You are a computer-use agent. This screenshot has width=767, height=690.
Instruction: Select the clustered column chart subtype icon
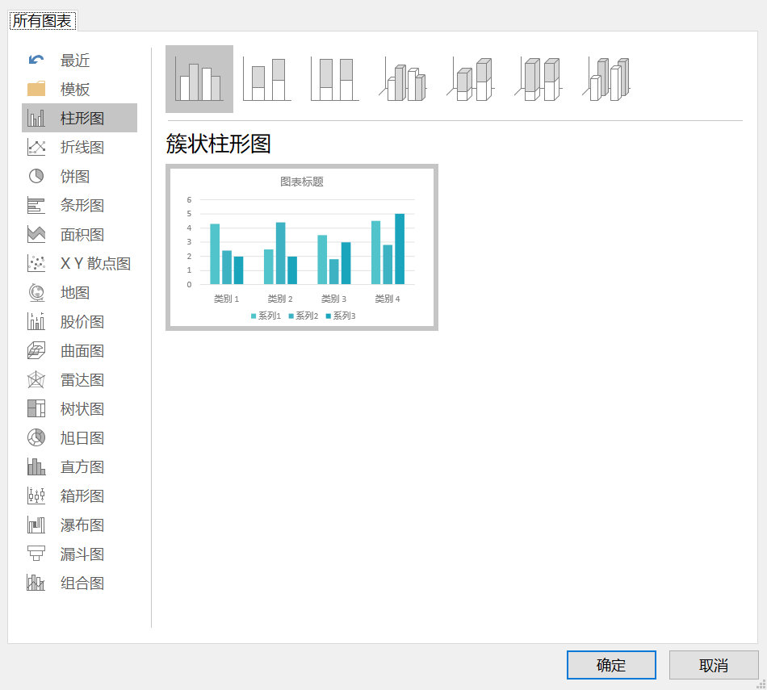199,79
